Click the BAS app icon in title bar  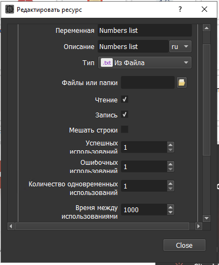[10, 9]
